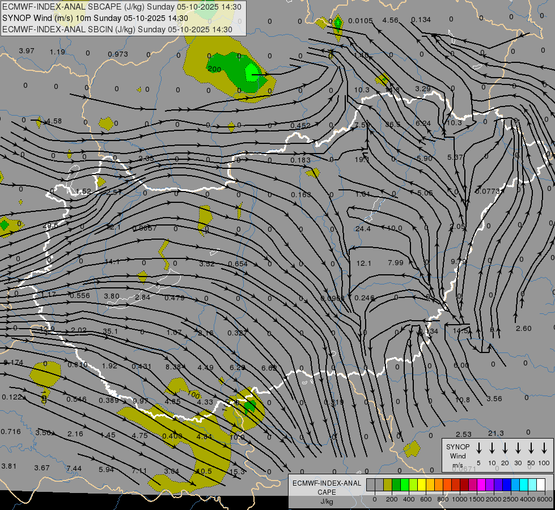Click the 24.4 value on the map

coord(363,229)
